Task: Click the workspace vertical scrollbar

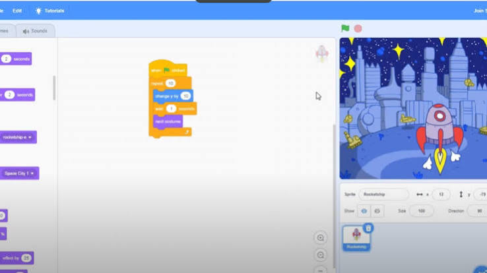Action: [x=334, y=195]
